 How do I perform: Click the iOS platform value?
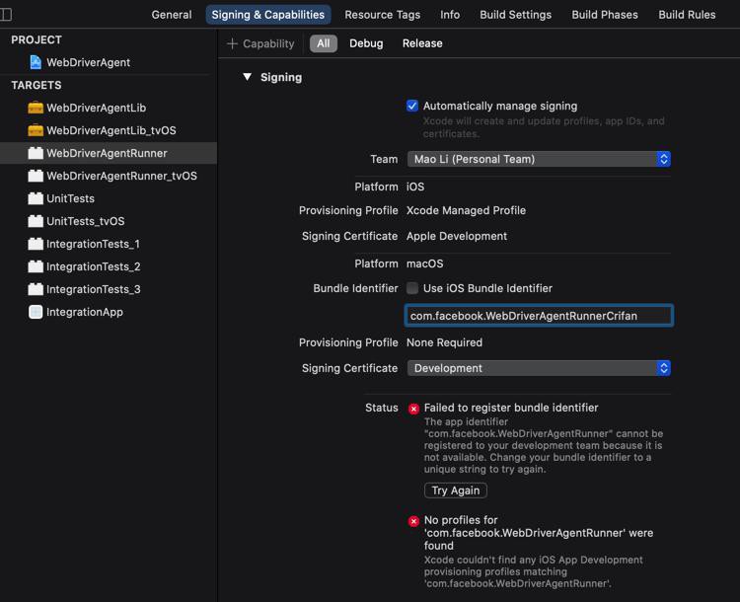tap(415, 187)
